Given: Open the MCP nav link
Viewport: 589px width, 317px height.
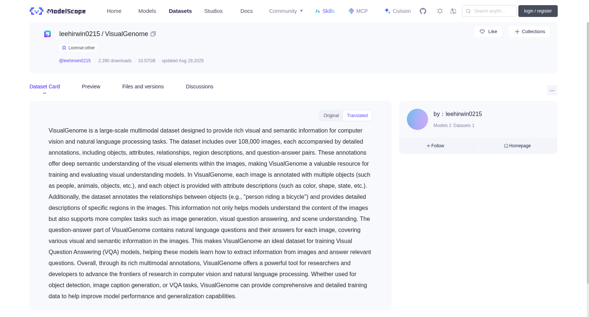Looking at the screenshot, I should pos(358,11).
